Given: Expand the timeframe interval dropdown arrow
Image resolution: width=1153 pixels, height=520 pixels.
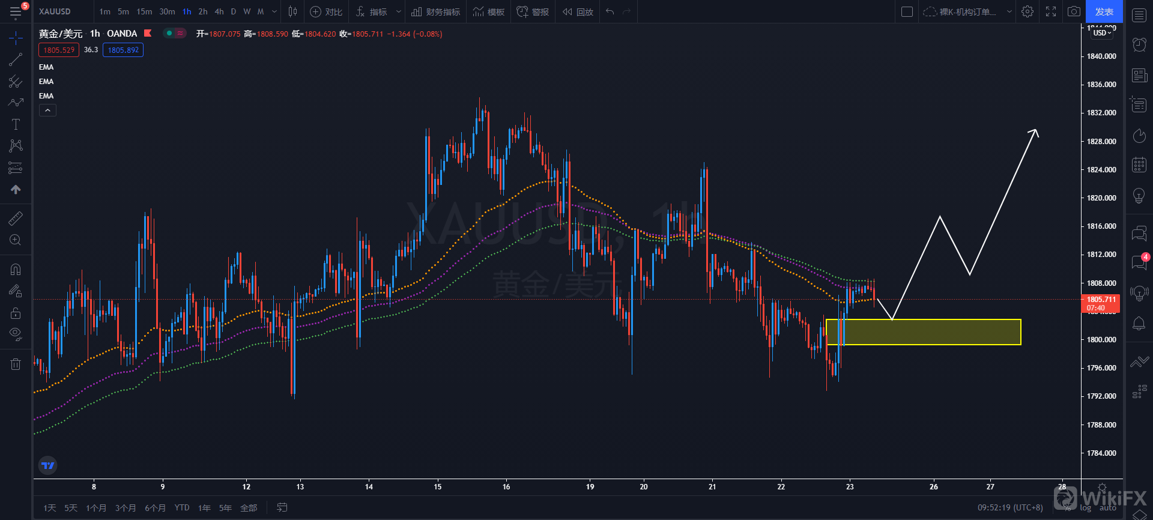Looking at the screenshot, I should pos(274,11).
